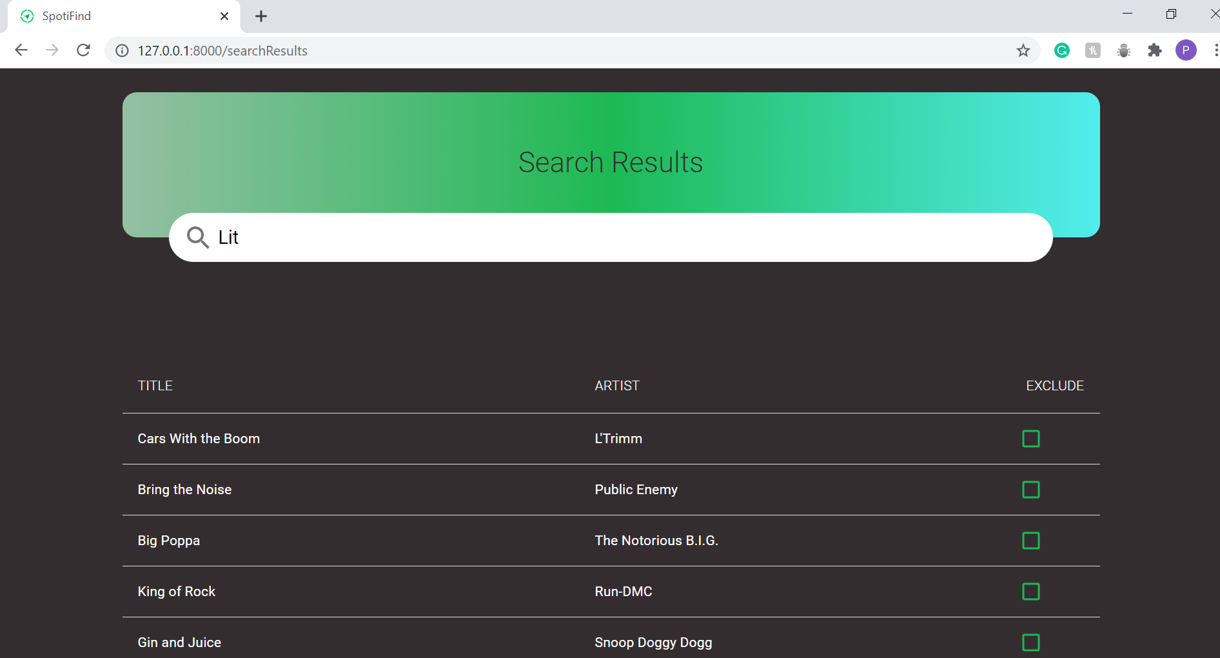Viewport: 1220px width, 658px height.
Task: Click artist name Run-DMC
Action: click(624, 592)
